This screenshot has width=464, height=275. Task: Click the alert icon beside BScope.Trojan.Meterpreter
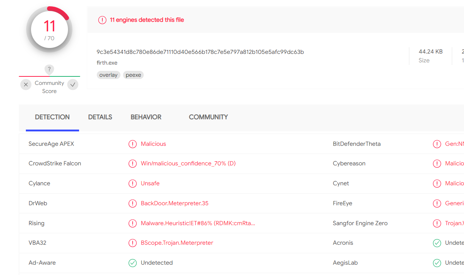(133, 243)
